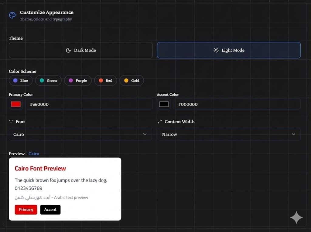The height and width of the screenshot is (232, 311).
Task: Switch theme to Dark Mode
Action: tap(80, 50)
